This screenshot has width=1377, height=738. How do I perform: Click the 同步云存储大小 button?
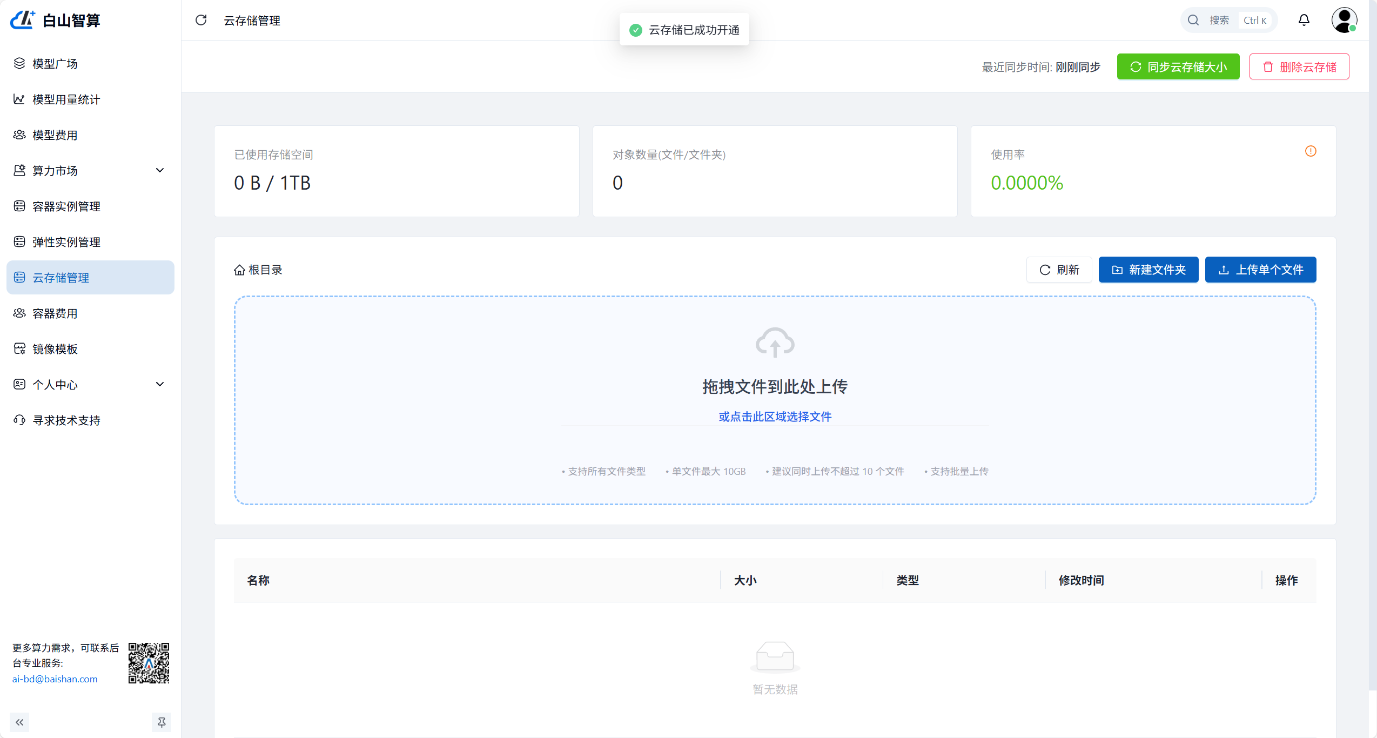[1178, 66]
